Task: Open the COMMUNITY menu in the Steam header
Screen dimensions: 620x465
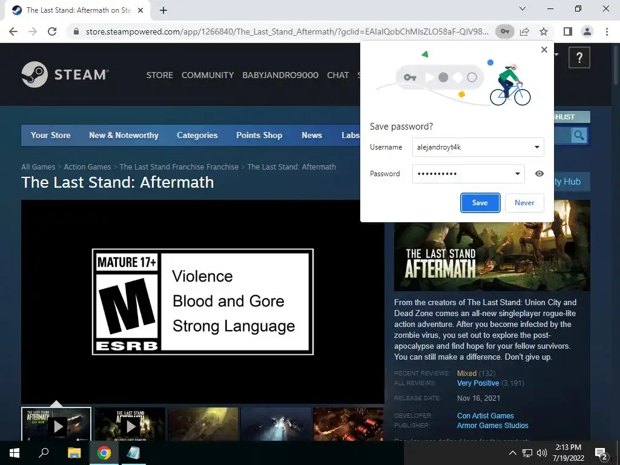Action: pyautogui.click(x=208, y=75)
